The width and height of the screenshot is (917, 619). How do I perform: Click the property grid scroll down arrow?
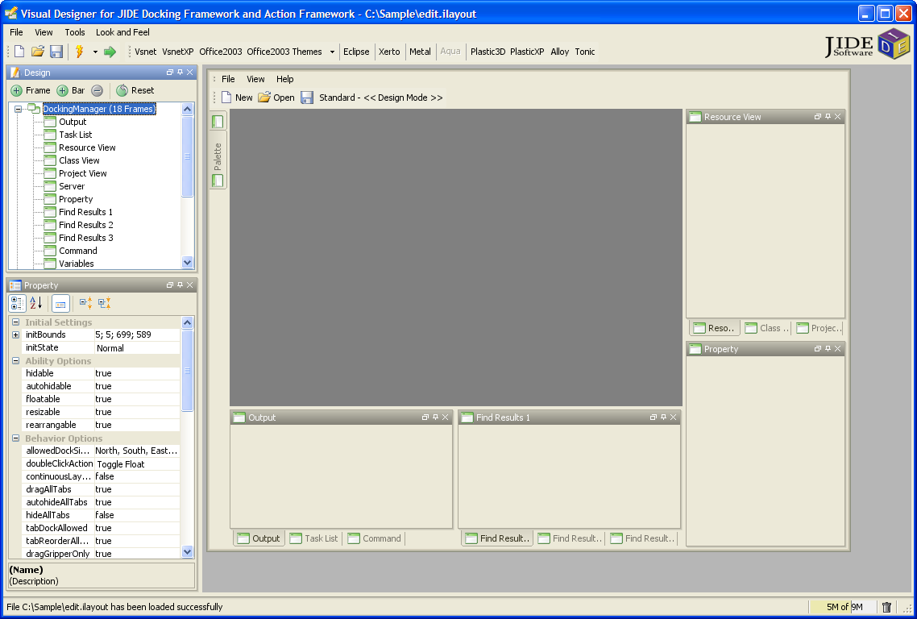tap(187, 551)
